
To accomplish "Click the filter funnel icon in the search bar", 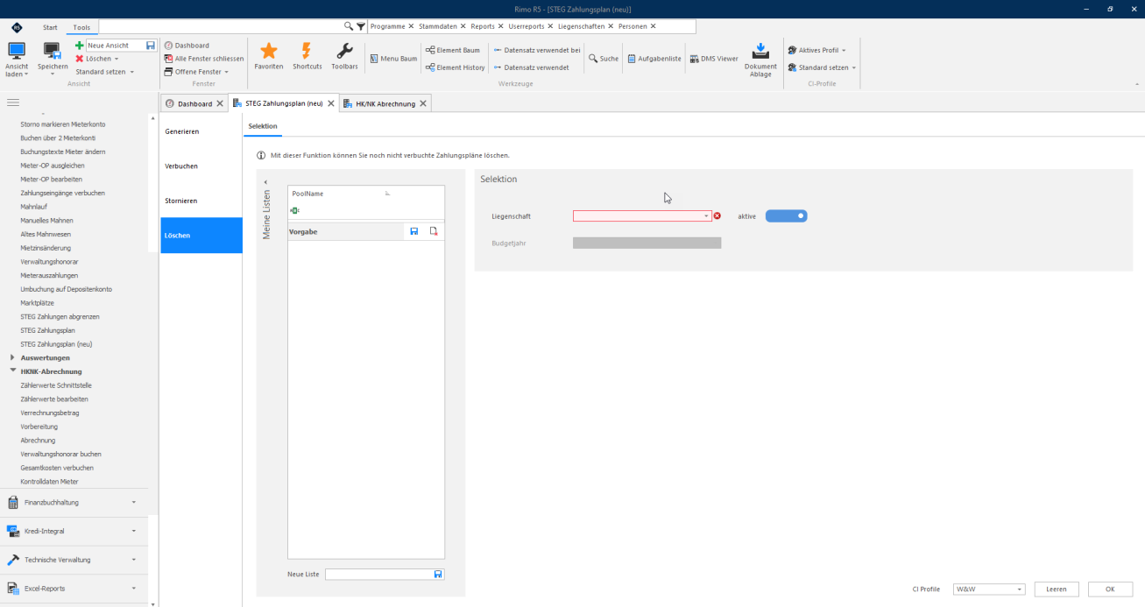I will 361,26.
